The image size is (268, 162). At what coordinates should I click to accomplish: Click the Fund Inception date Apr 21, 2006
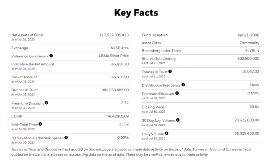pos(248,35)
